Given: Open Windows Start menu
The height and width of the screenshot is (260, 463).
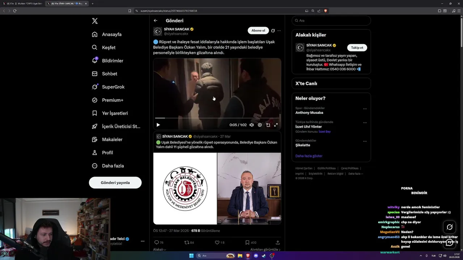Looking at the screenshot, I should point(191,256).
